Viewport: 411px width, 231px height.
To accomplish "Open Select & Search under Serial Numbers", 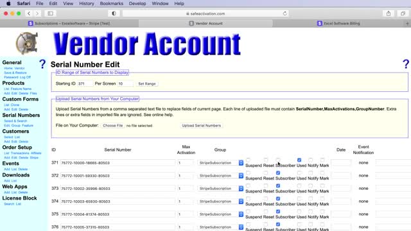I will pos(15,121).
